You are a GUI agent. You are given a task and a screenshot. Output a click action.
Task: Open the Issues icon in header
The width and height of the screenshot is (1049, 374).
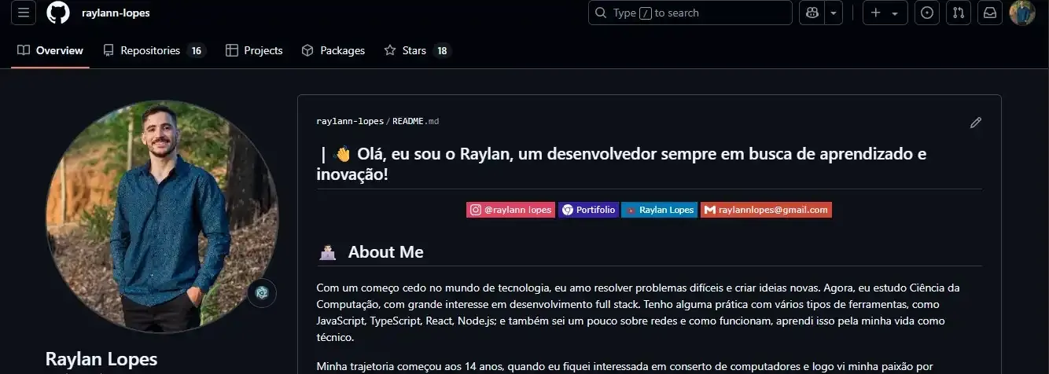927,13
